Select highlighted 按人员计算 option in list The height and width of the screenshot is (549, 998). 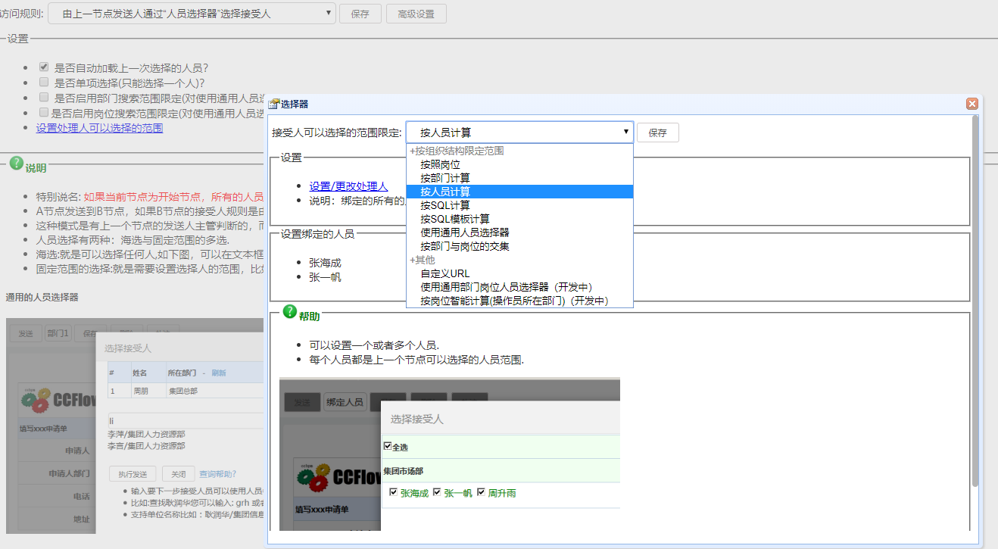pyautogui.click(x=519, y=192)
